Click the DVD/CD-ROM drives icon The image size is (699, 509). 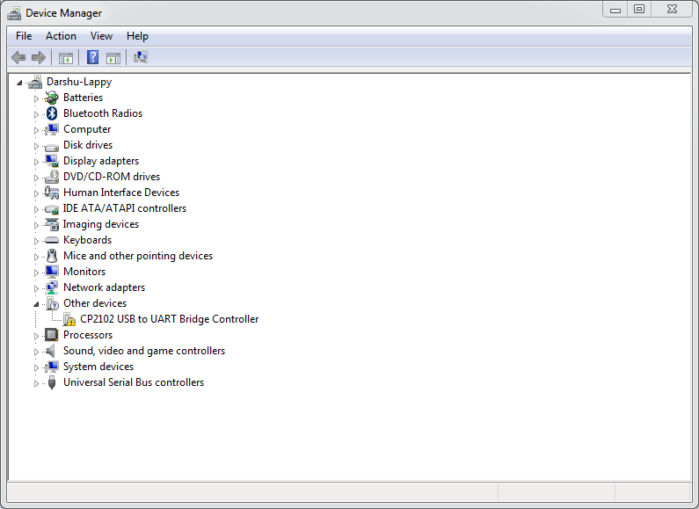(x=52, y=177)
